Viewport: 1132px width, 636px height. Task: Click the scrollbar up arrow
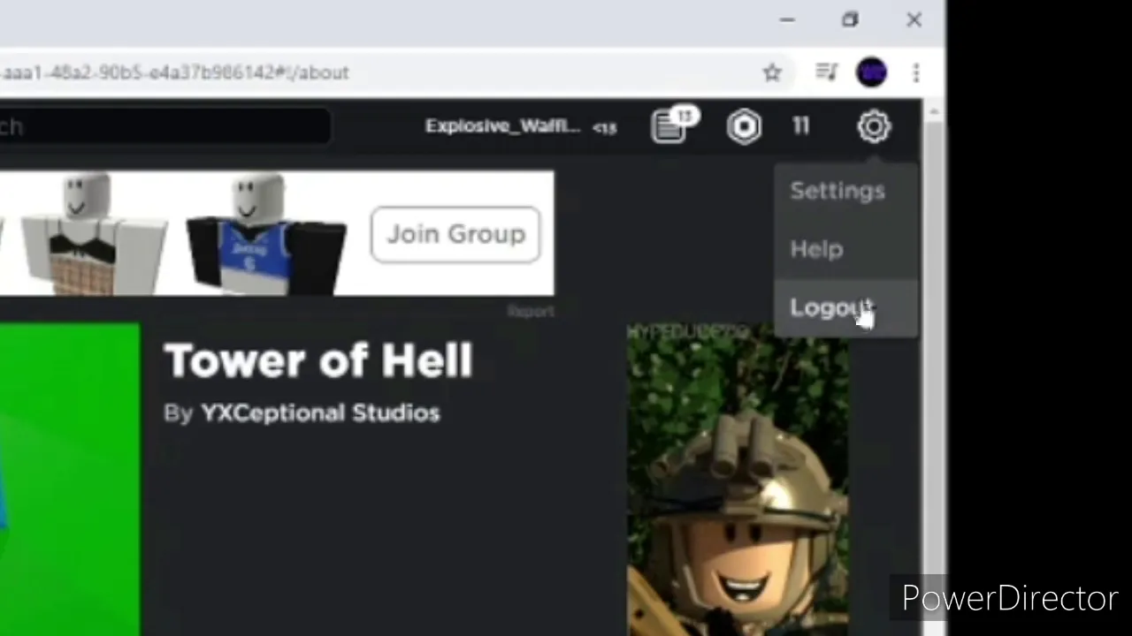point(934,110)
